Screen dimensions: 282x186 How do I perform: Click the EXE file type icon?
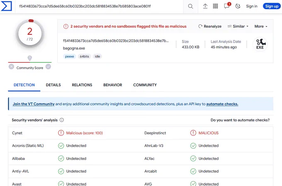(260, 44)
